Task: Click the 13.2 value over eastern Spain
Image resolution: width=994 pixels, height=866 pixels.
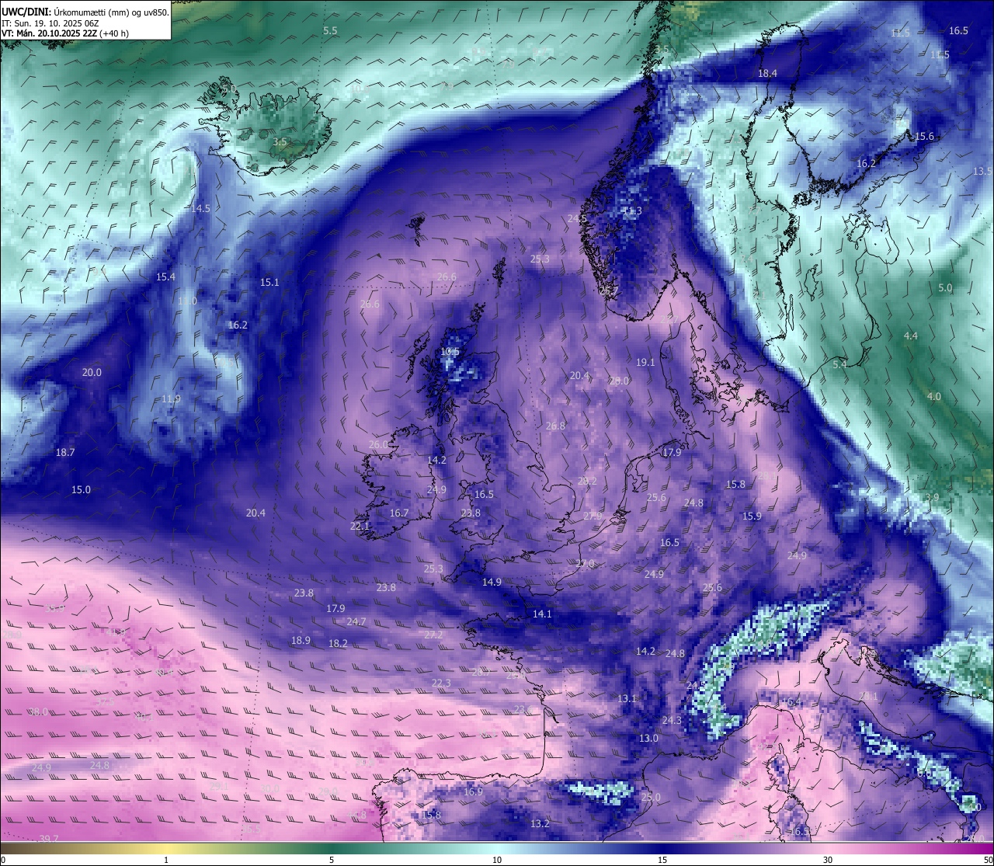Action: tap(540, 823)
